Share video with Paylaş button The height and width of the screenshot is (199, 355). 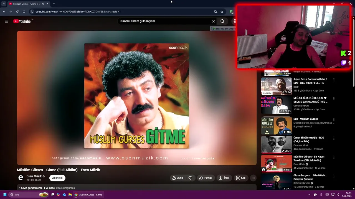(x=206, y=178)
